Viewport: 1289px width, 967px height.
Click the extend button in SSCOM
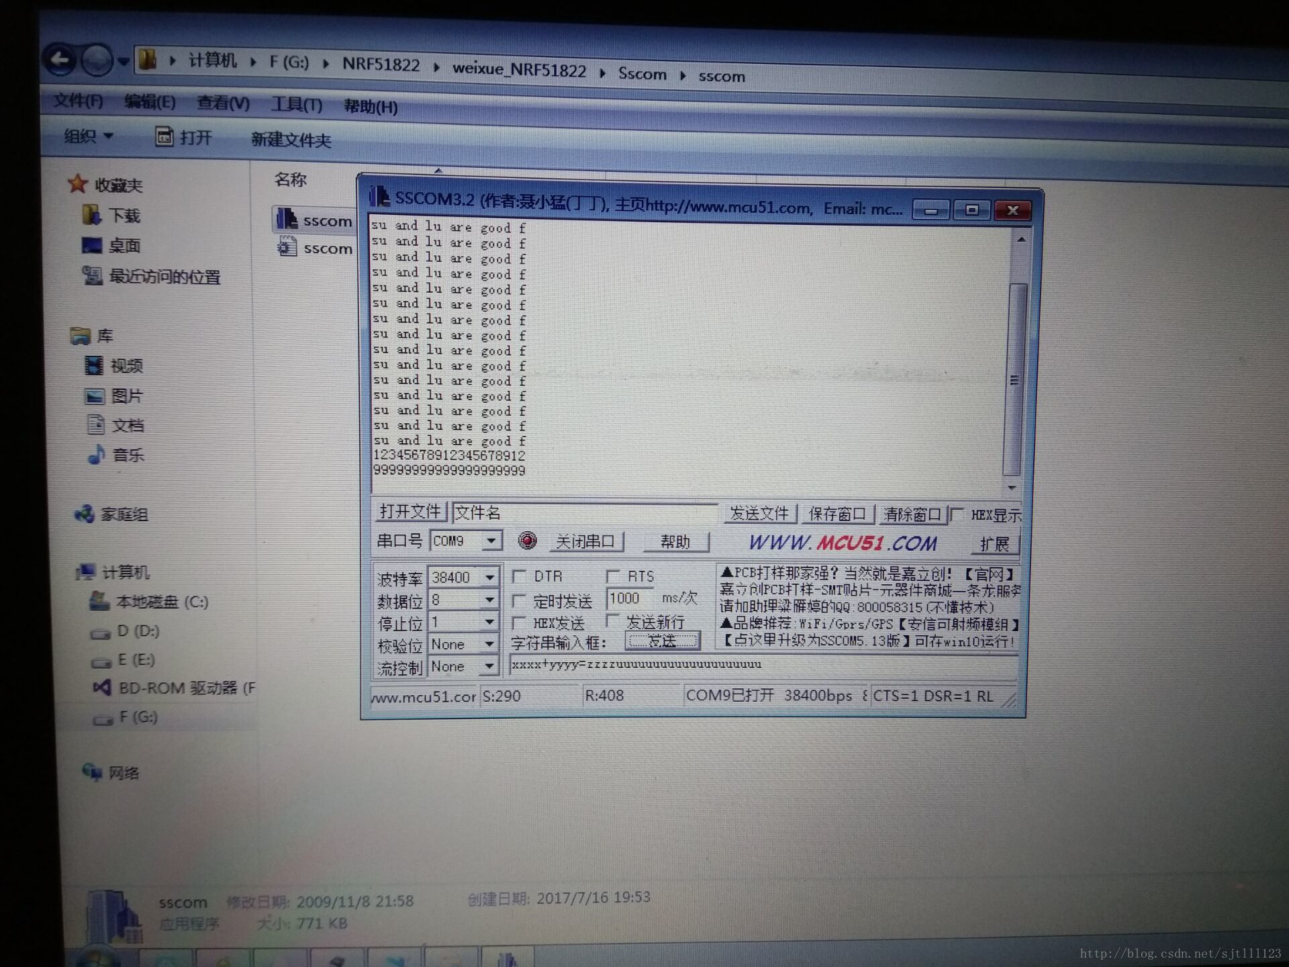pyautogui.click(x=994, y=544)
